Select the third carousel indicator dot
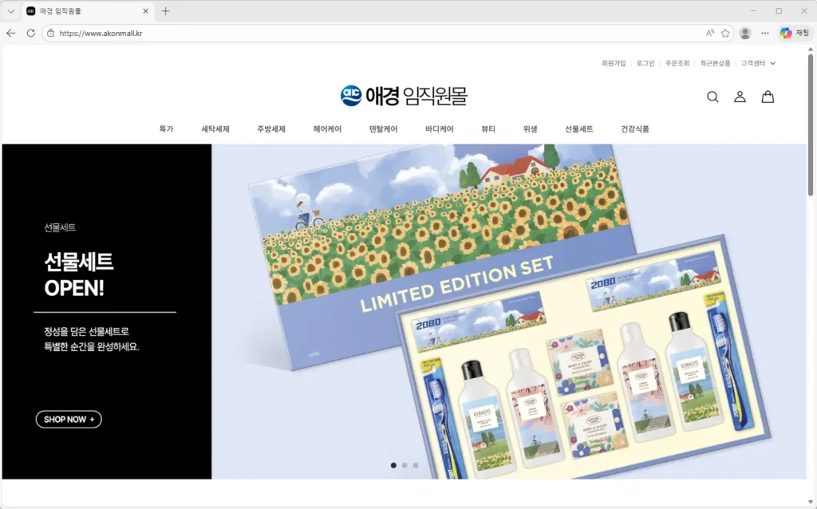 click(416, 465)
